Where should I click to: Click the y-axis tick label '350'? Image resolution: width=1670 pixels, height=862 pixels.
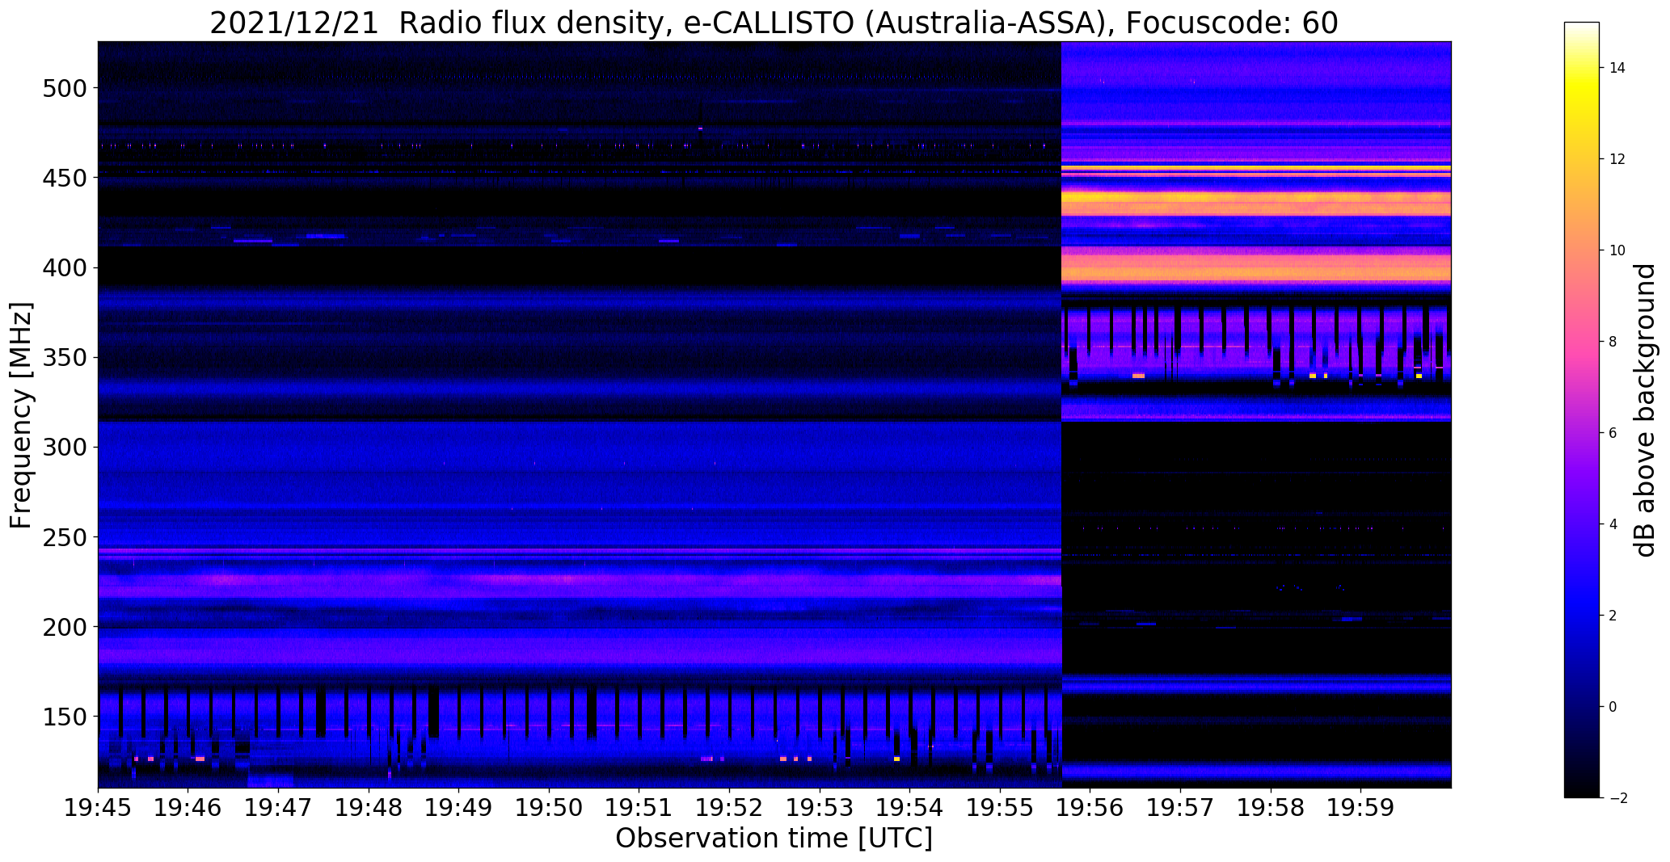click(x=64, y=357)
